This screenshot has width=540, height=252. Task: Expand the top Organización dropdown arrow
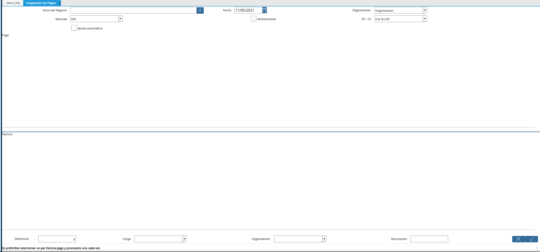[x=425, y=10]
